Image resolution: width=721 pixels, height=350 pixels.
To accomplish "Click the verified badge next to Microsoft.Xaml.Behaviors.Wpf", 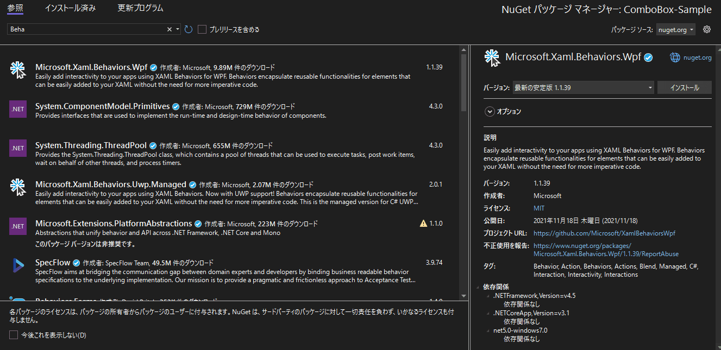I will click(153, 67).
